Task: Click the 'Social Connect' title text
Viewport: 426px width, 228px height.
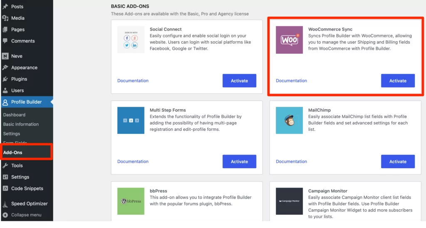Action: [x=166, y=29]
